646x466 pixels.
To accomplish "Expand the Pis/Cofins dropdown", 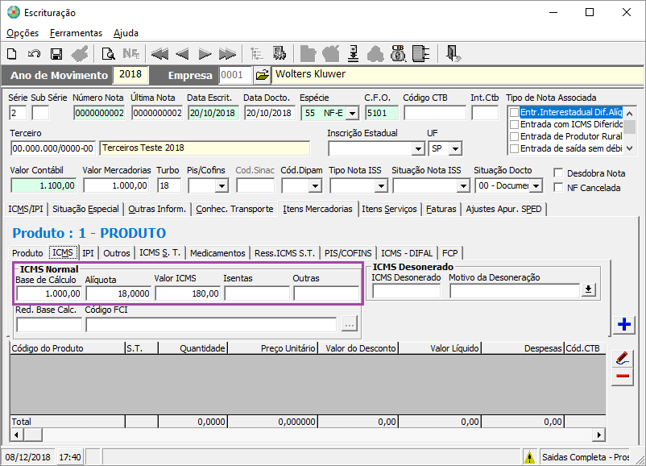I will [222, 186].
